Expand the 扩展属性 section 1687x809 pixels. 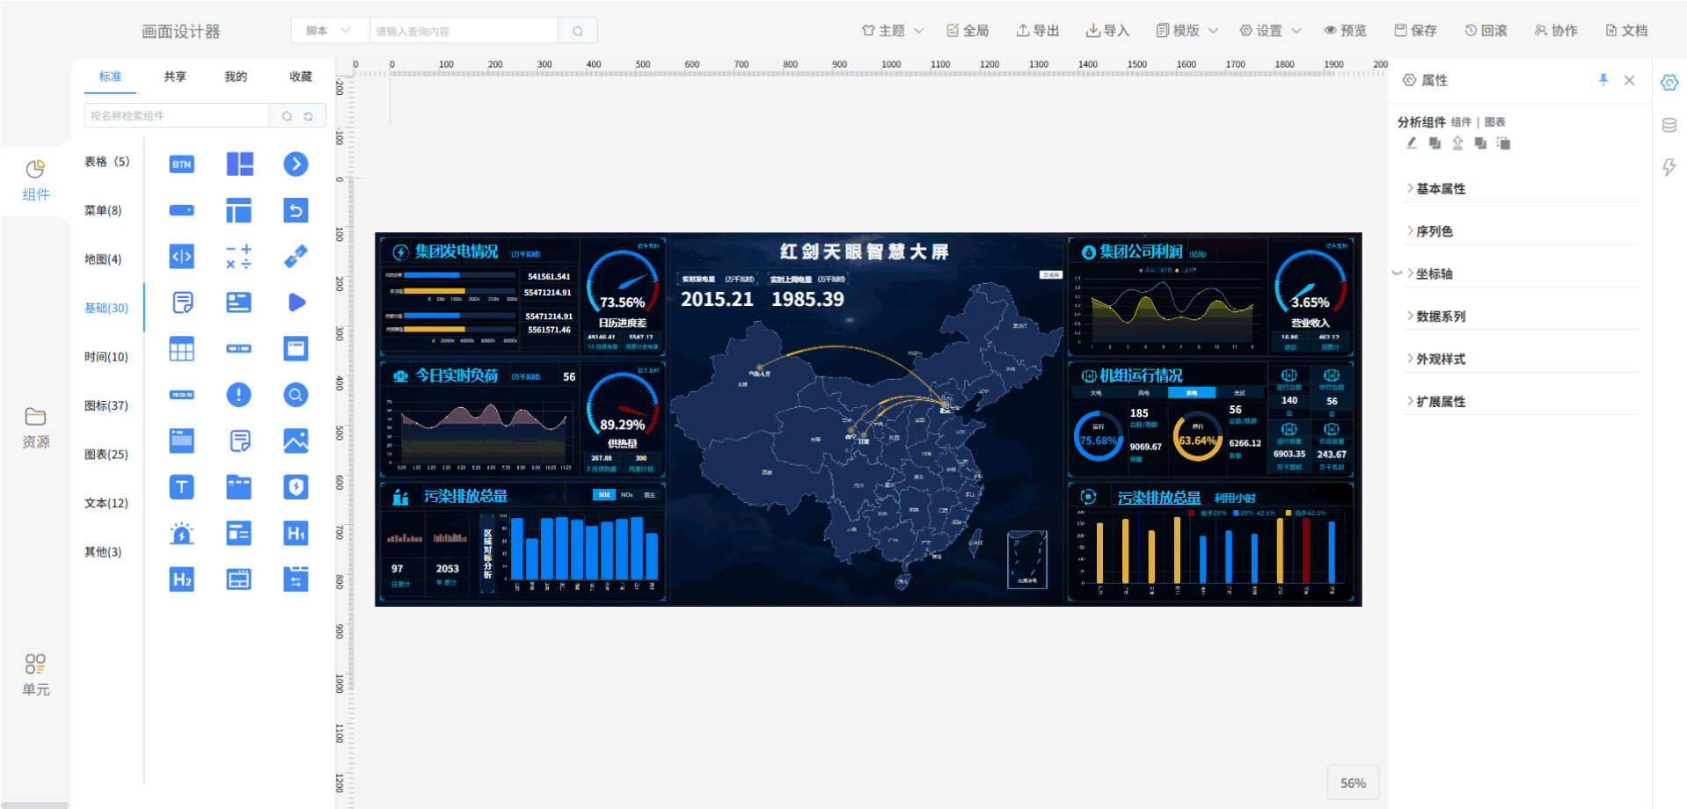click(x=1522, y=402)
